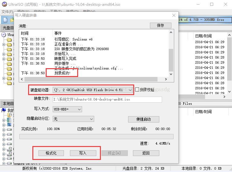Click the Open folder toolbar icon
This screenshot has width=232, height=172.
[12, 20]
